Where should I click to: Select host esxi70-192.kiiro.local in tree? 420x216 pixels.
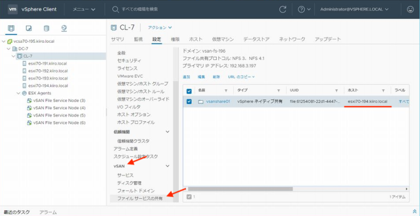[48, 71]
